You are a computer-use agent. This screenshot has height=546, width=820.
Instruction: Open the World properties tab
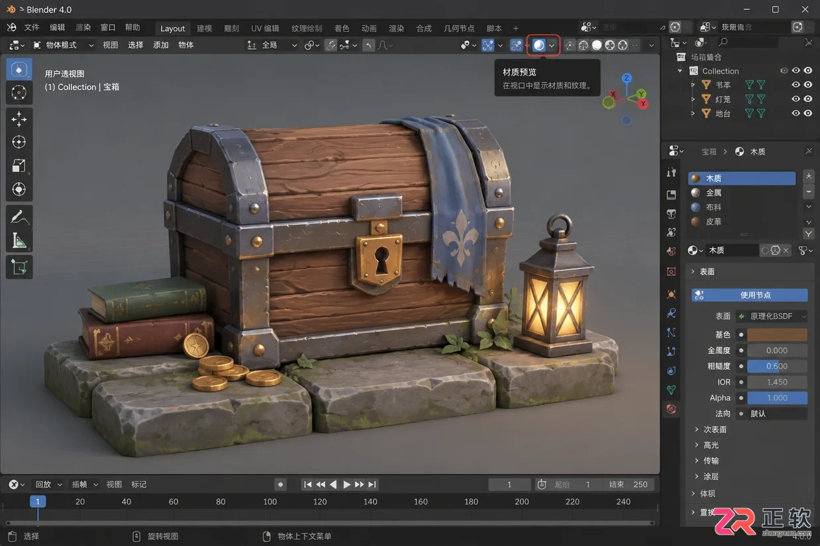(672, 252)
